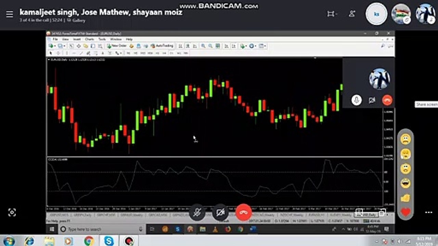Select the M1 timeframe button
The image size is (438, 246).
click(128, 53)
